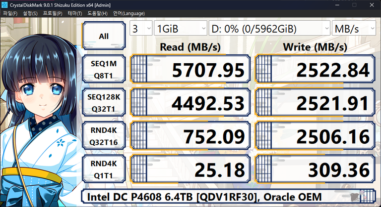The width and height of the screenshot is (381, 207).
Task: Open the 도움말(H) menu
Action: (x=97, y=13)
